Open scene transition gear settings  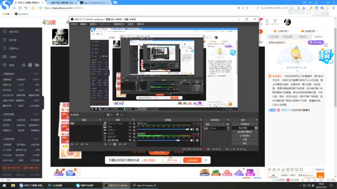point(227,124)
